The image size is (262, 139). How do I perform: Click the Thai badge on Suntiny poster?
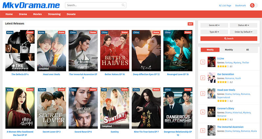104,90
